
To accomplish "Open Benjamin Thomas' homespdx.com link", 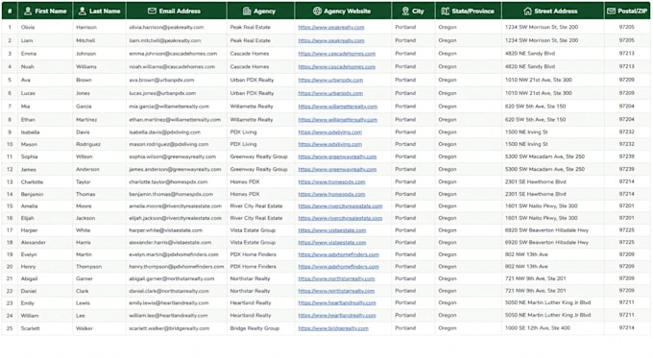I will tap(332, 194).
